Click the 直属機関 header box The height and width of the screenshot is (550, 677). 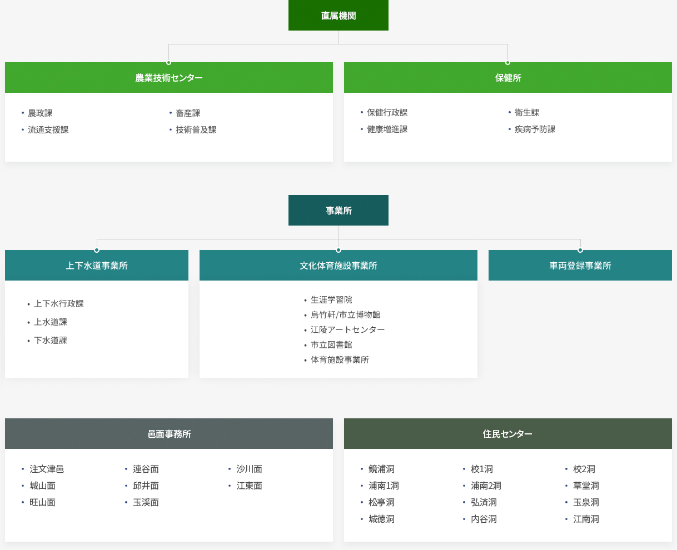pos(338,15)
